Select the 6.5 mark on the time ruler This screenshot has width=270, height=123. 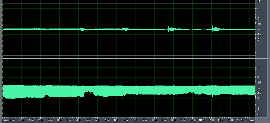[x=126, y=120]
